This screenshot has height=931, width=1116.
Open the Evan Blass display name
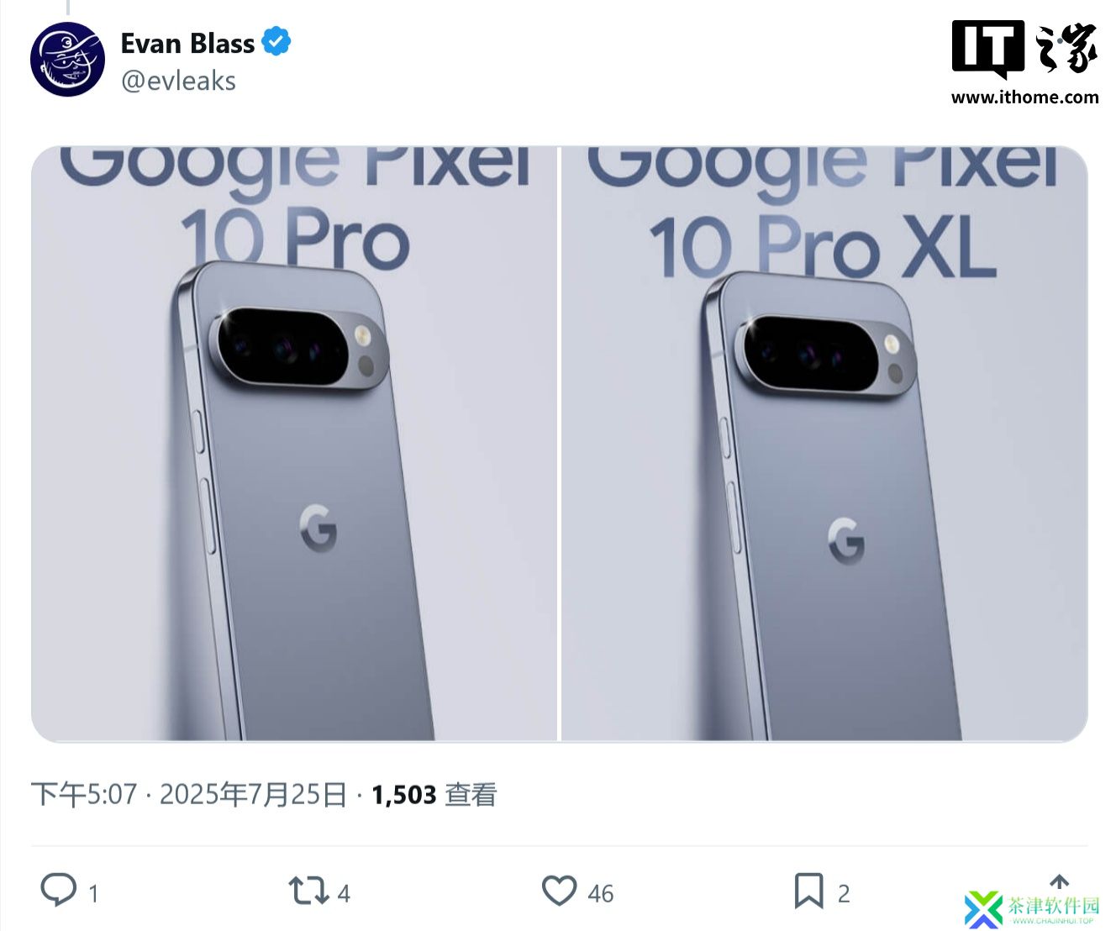(187, 43)
